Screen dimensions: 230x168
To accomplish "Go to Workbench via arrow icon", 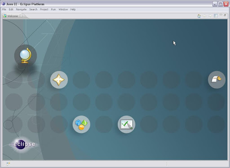I will [217, 80].
